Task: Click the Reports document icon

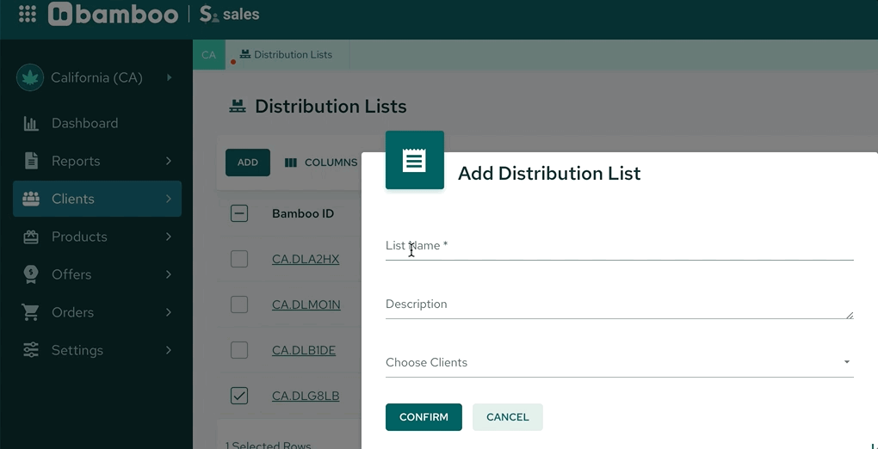Action: coord(31,161)
